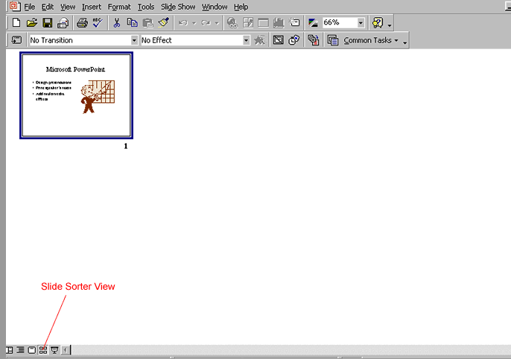This screenshot has height=359, width=511.
Task: Toggle the grayscale preview icon
Action: (x=312, y=23)
